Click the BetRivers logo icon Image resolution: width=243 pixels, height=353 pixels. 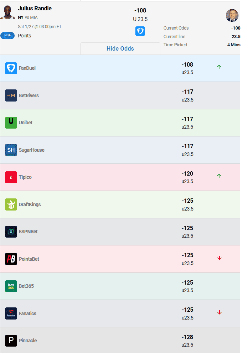click(11, 95)
